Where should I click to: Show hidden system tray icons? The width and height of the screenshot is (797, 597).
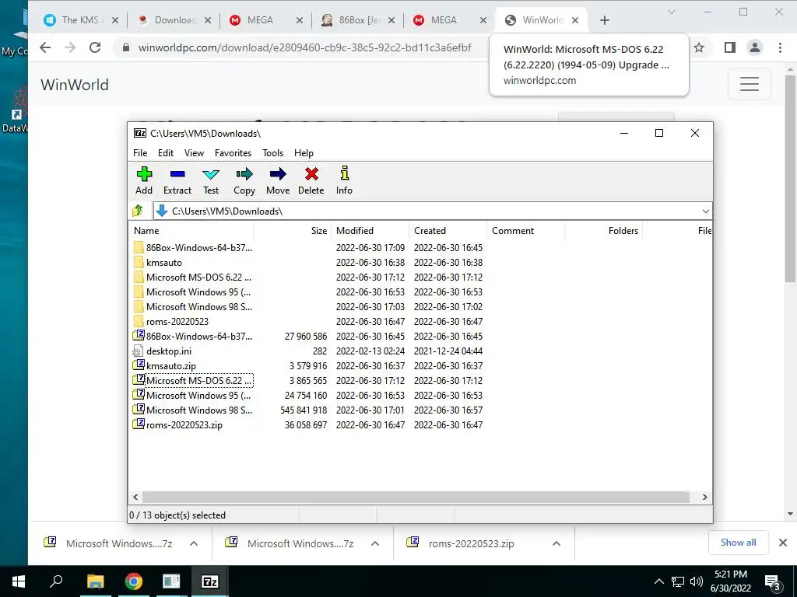pyautogui.click(x=658, y=581)
